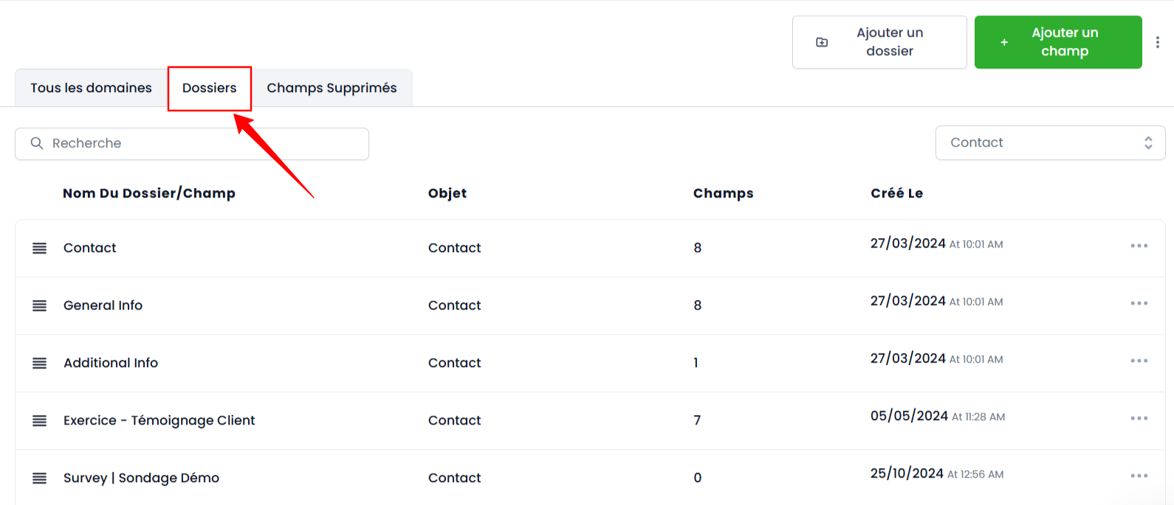Open vertical kebab menu beside Ajouter un champ
This screenshot has height=505, width=1174.
coord(1158,42)
